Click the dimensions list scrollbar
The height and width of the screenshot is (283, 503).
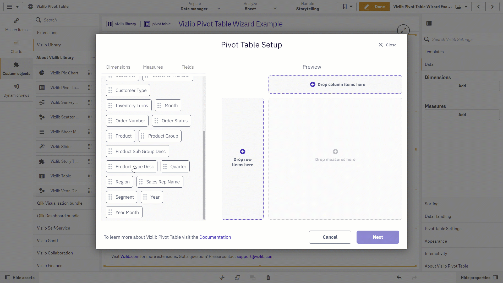[204, 175]
